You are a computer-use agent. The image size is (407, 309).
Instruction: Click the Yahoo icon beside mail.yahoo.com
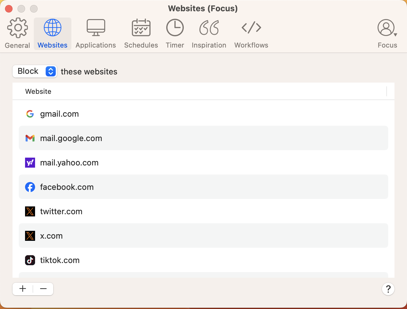click(30, 163)
